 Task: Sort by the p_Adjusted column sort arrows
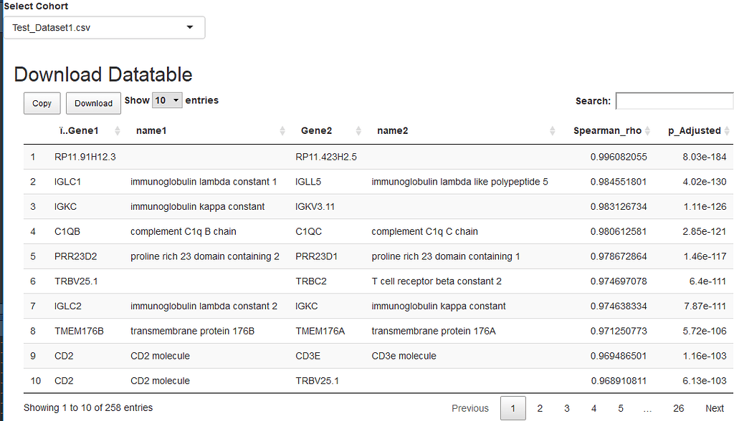(727, 131)
